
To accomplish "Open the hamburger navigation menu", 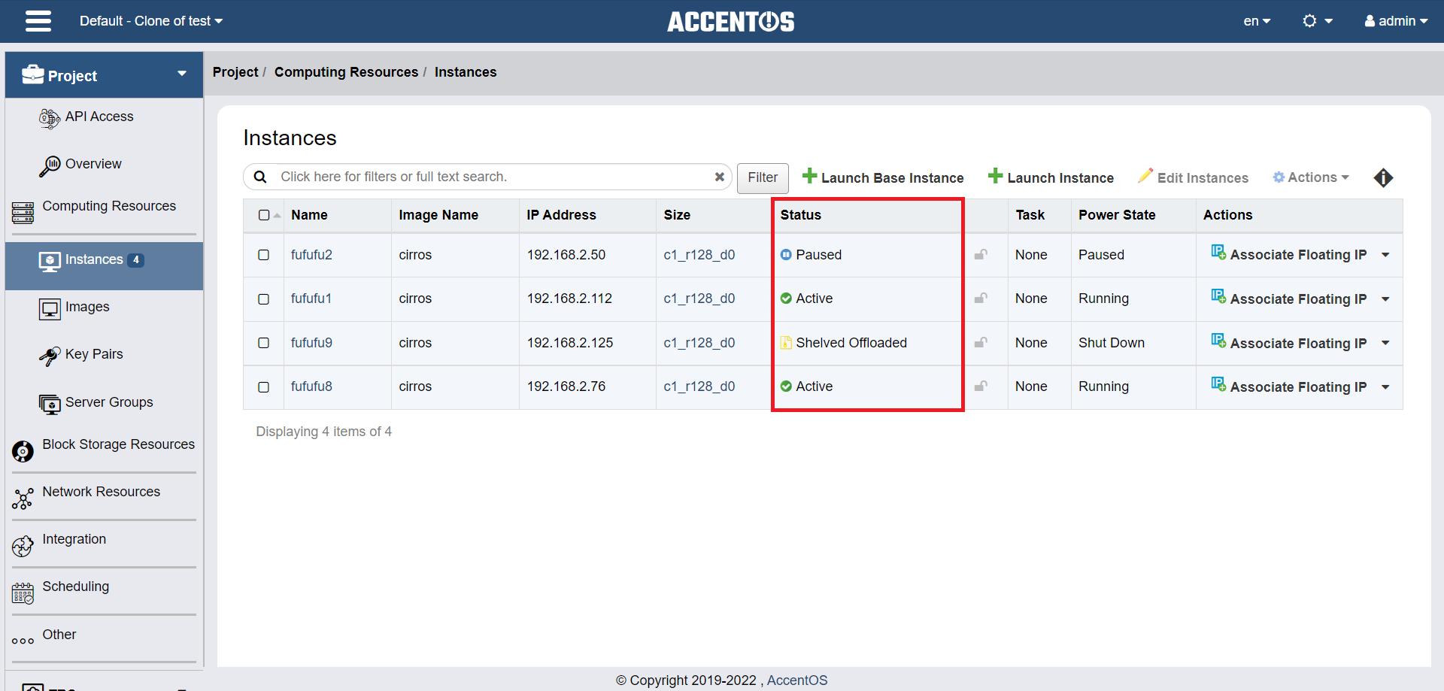I will click(38, 21).
